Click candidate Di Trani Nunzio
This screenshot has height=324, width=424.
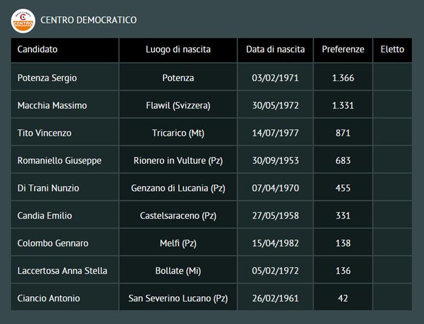(x=48, y=188)
